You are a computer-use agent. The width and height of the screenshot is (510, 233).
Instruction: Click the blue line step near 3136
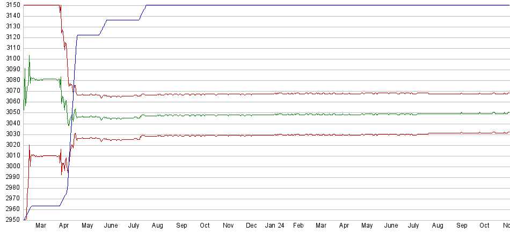(122, 20)
